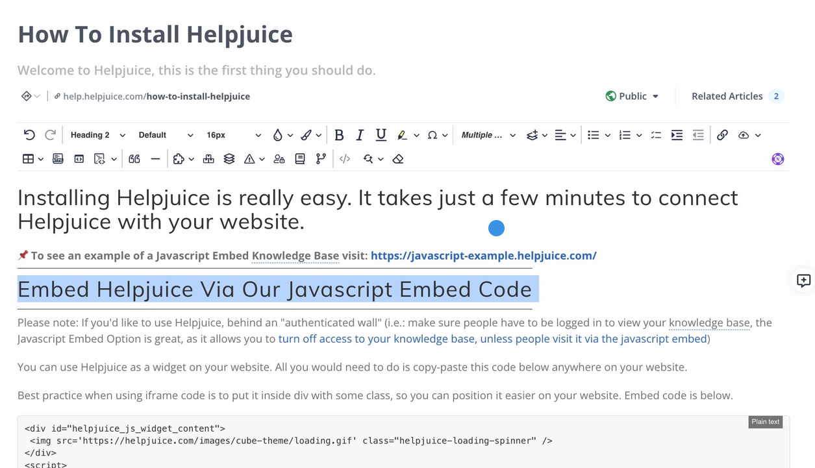Insert a checklist with the to-do list icon
Screen dimensions: 815x468
pyautogui.click(x=656, y=135)
